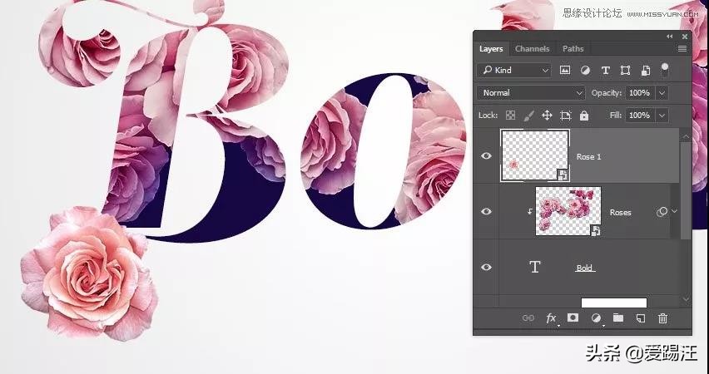Select the Roses layer thumbnail

point(568,211)
